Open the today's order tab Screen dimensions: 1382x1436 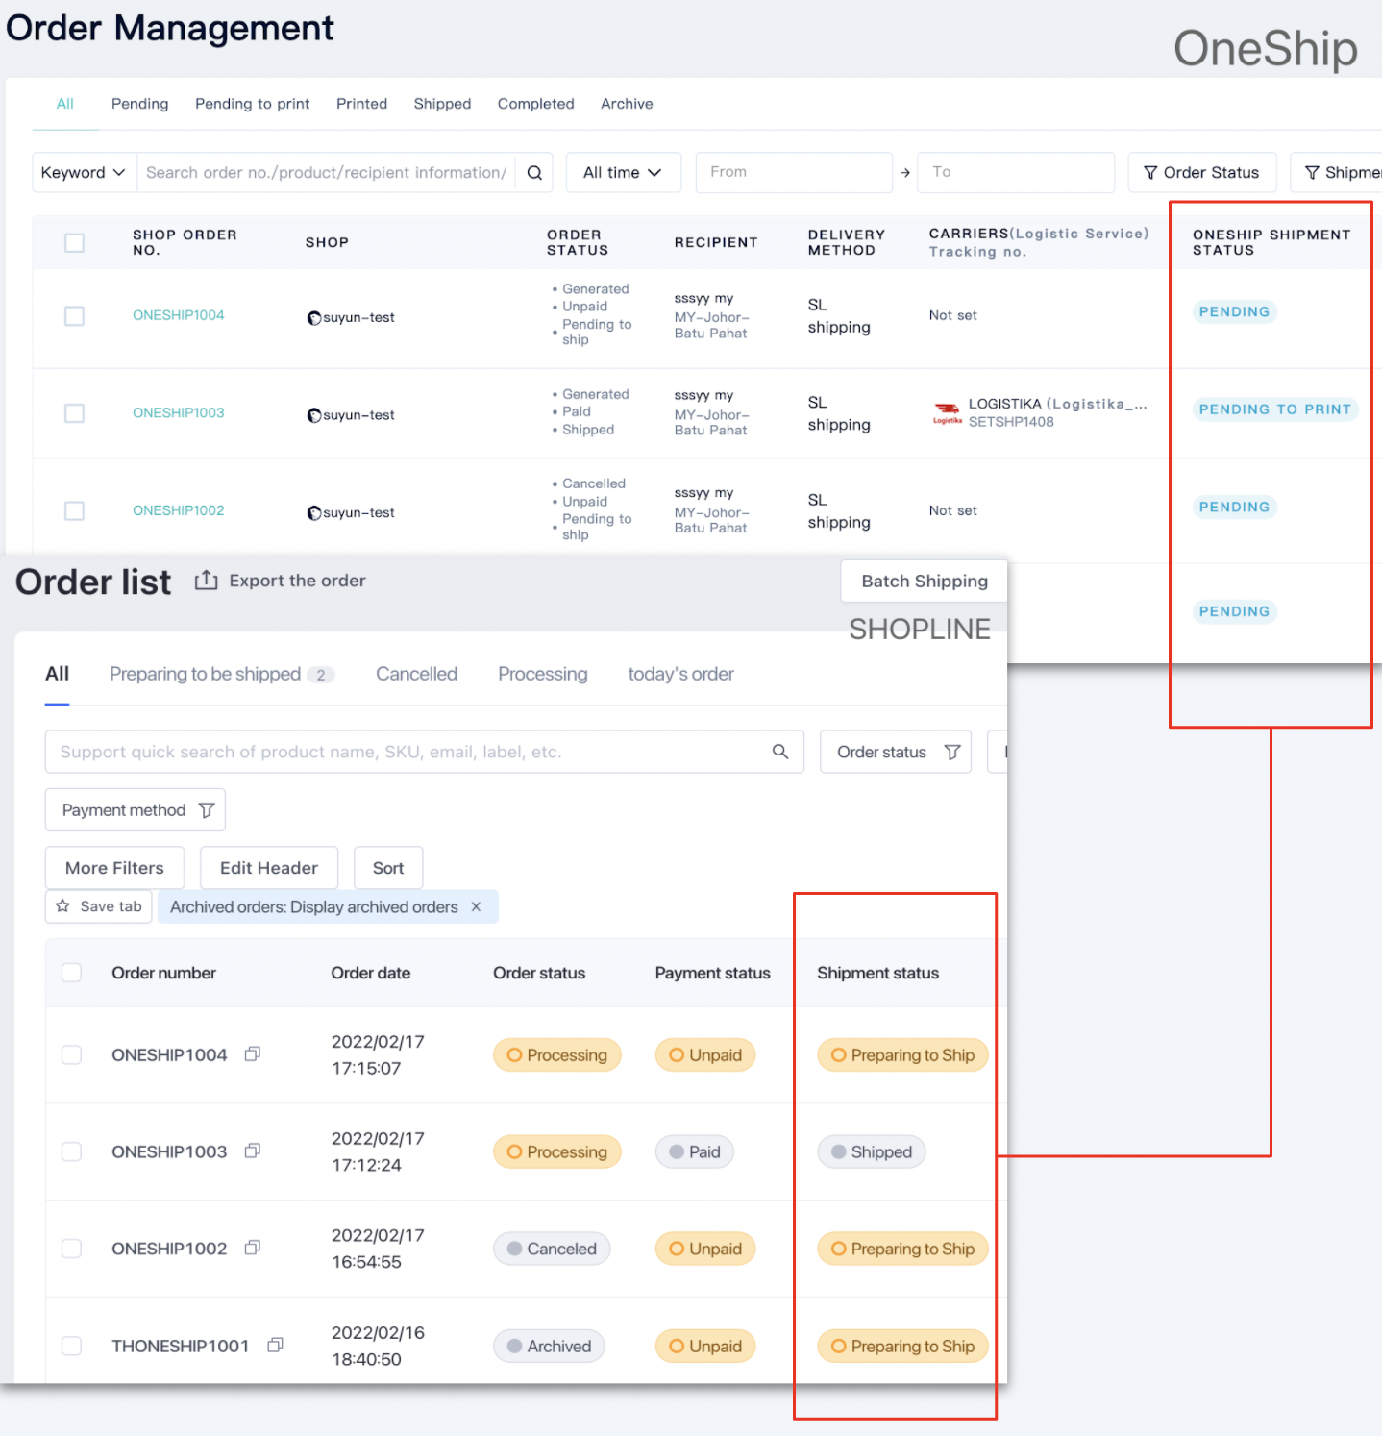pyautogui.click(x=680, y=674)
